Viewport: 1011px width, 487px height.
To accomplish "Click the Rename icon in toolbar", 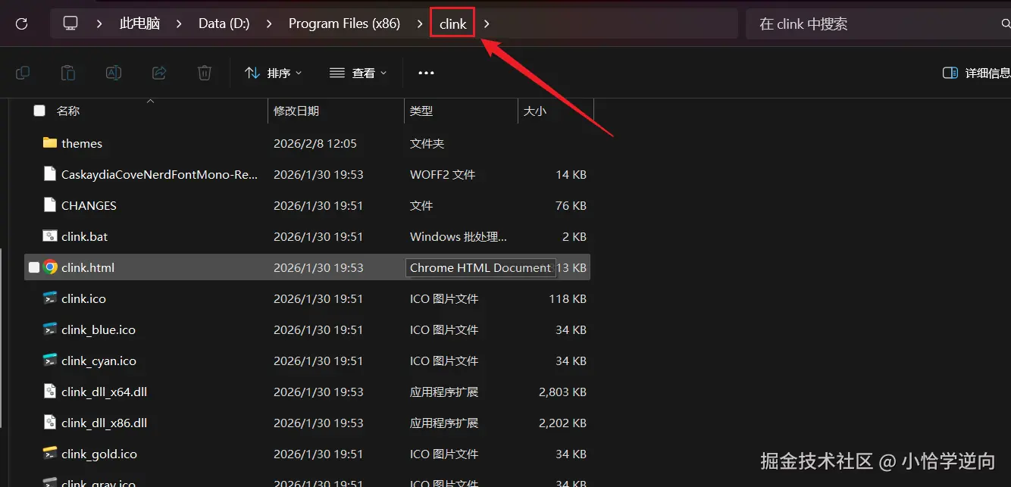I will pyautogui.click(x=114, y=73).
